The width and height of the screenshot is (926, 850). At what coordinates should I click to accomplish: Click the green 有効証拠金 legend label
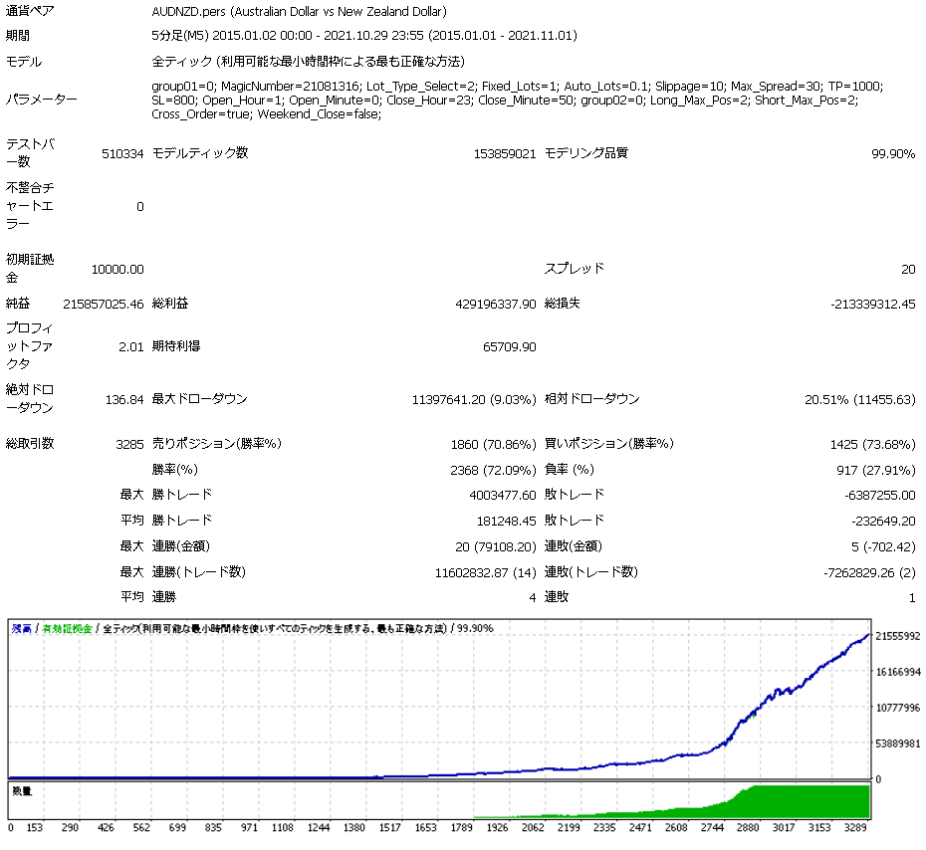coord(67,629)
